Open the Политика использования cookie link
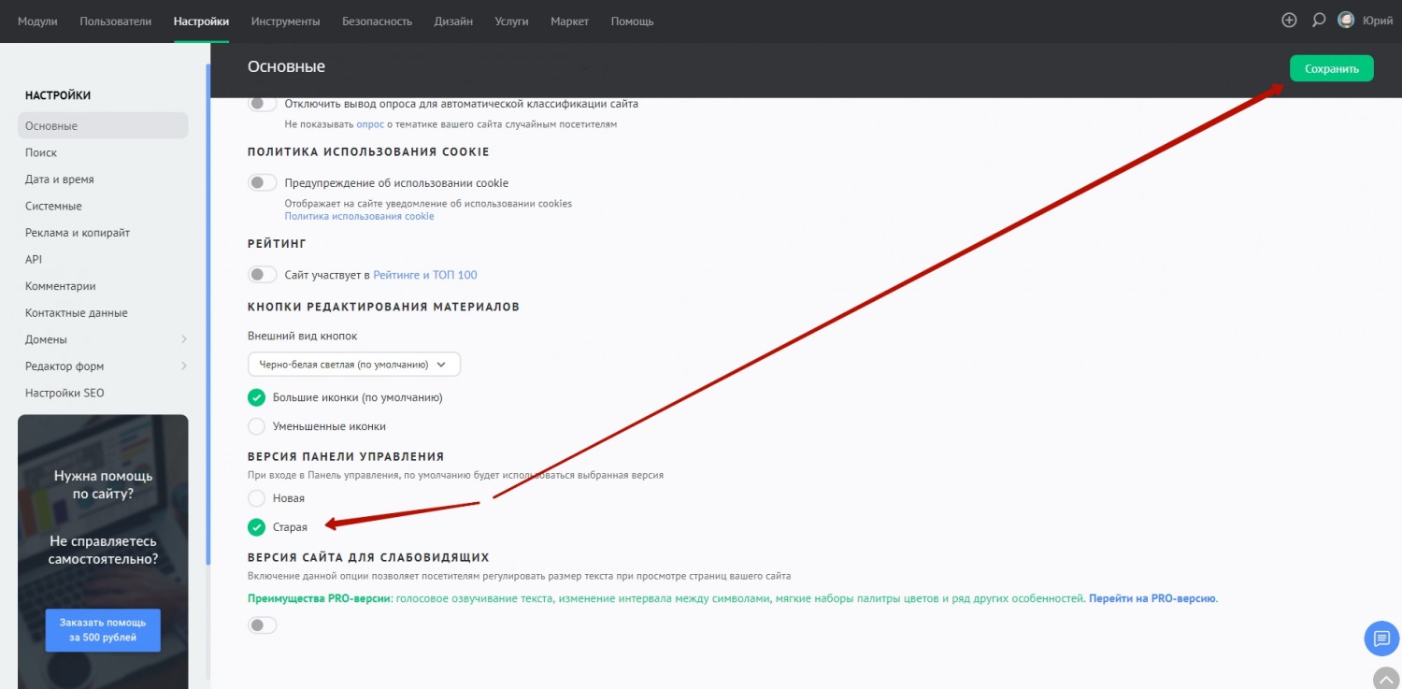This screenshot has height=689, width=1402. (x=359, y=216)
